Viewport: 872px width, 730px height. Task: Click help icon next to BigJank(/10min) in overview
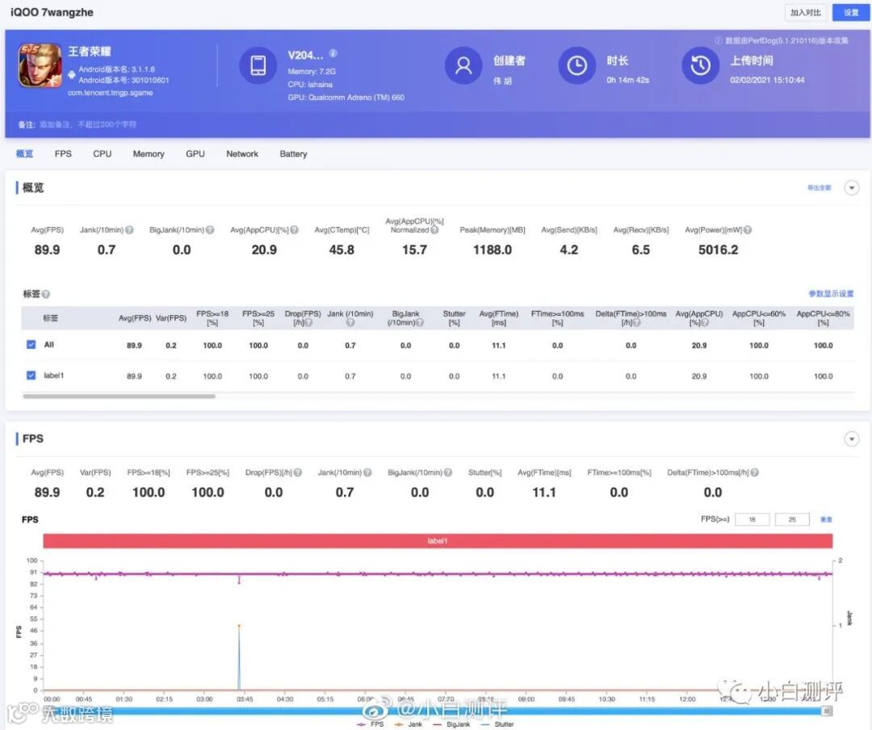pos(210,230)
